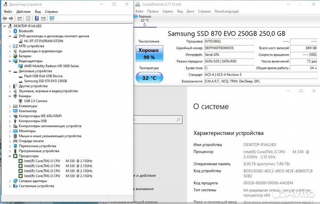
Task: Click the Стандарт ACS-4 | ACS-4 Revision 5 field
Action: tap(261, 75)
